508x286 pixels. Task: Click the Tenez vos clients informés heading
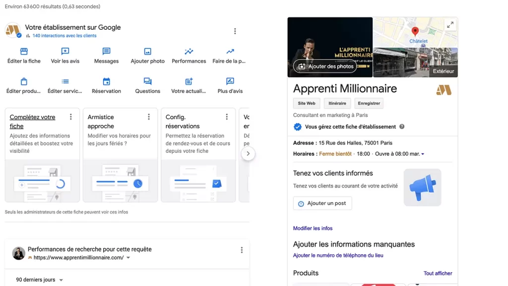click(333, 173)
